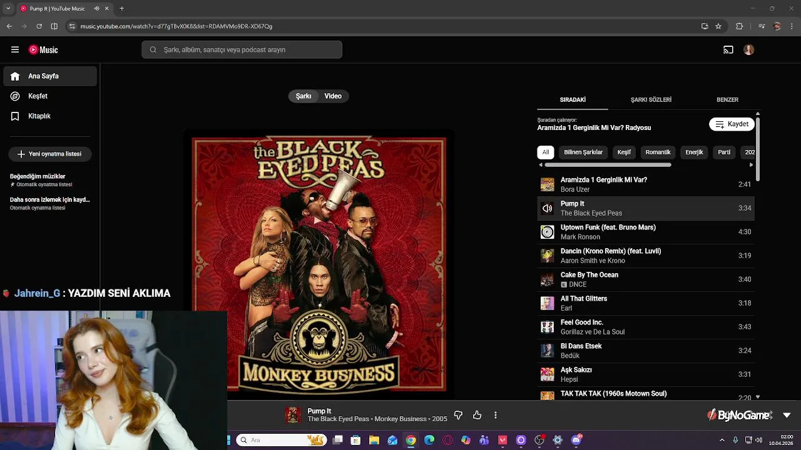Open OBS Studio from taskbar
801x450 pixels.
point(539,440)
